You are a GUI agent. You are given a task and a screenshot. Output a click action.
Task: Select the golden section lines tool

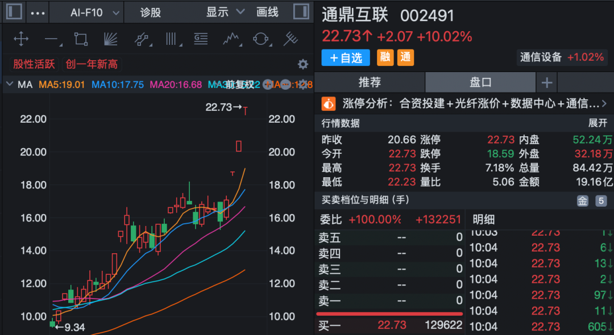point(201,39)
